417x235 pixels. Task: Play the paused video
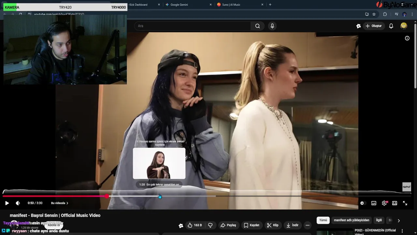(x=7, y=203)
